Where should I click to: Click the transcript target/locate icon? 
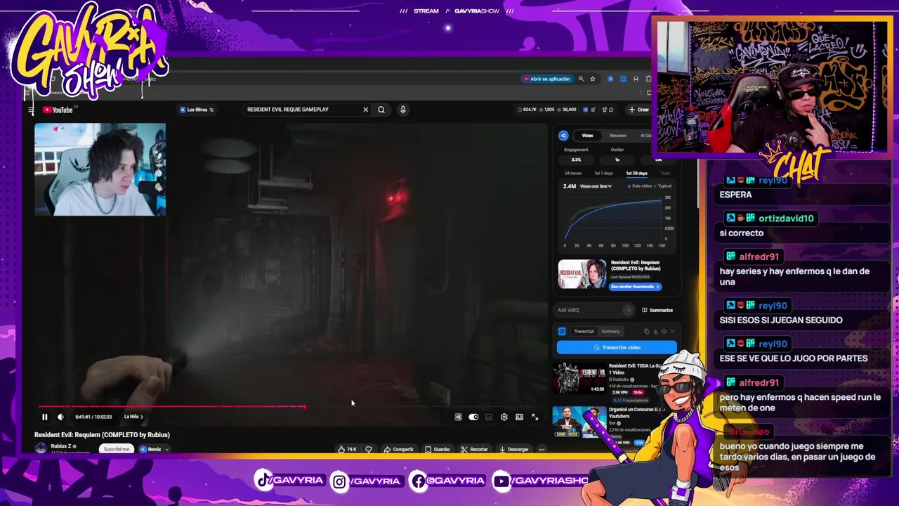664,332
